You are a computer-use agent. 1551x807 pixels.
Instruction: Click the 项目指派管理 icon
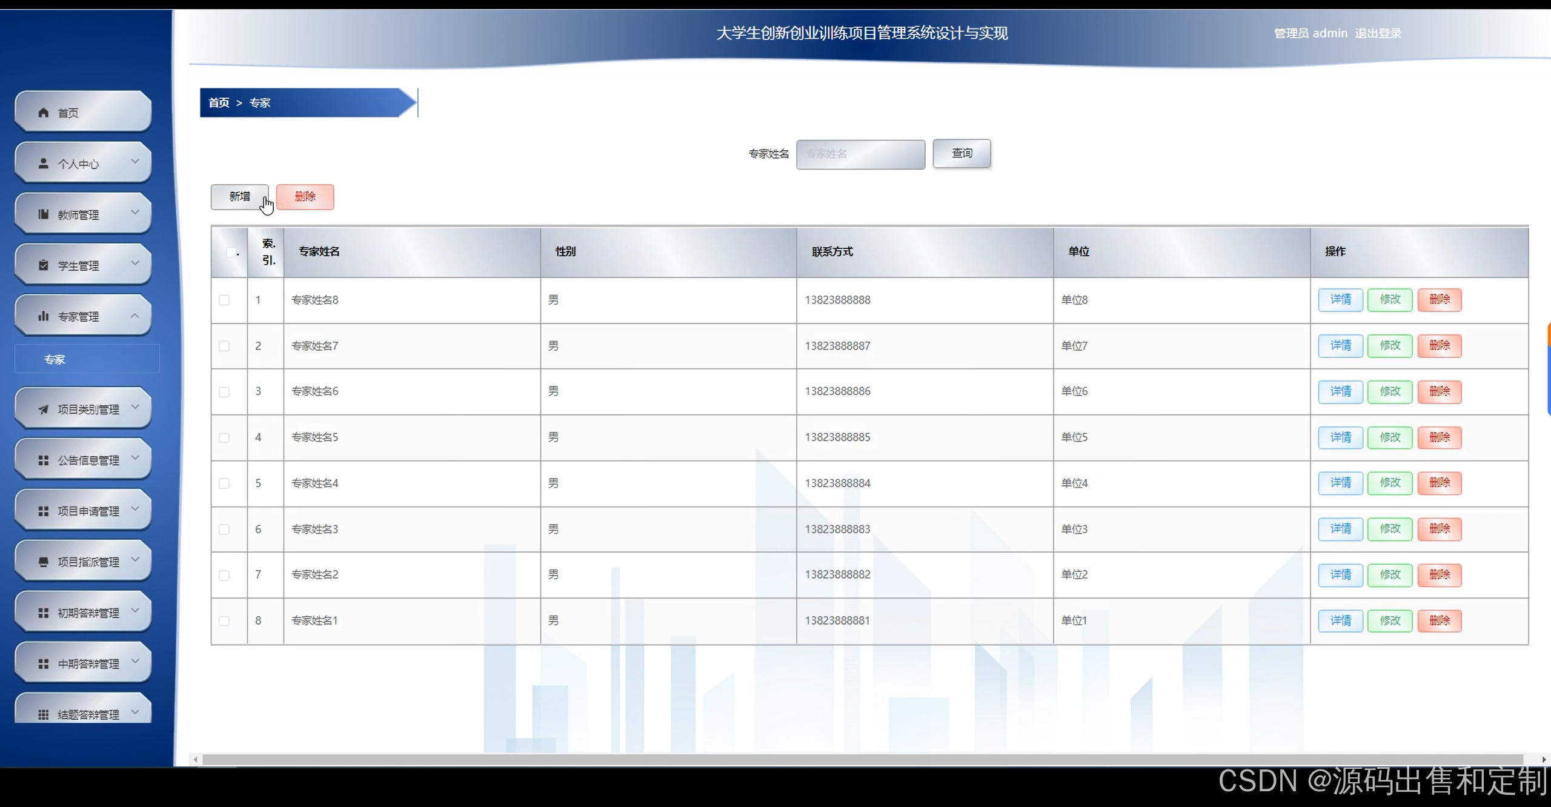coord(43,562)
